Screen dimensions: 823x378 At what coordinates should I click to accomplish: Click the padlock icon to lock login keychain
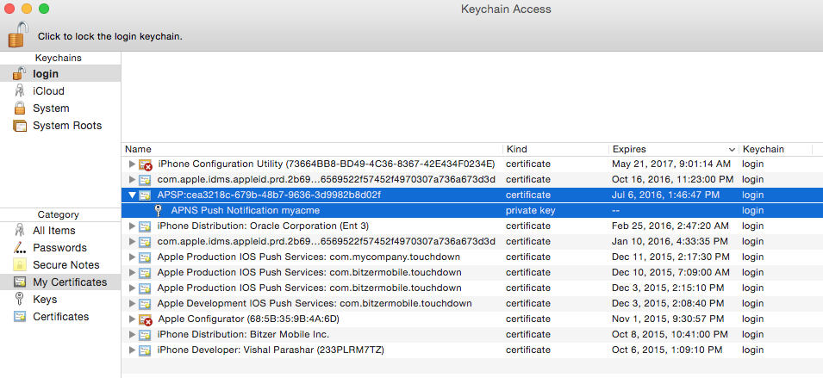click(17, 34)
